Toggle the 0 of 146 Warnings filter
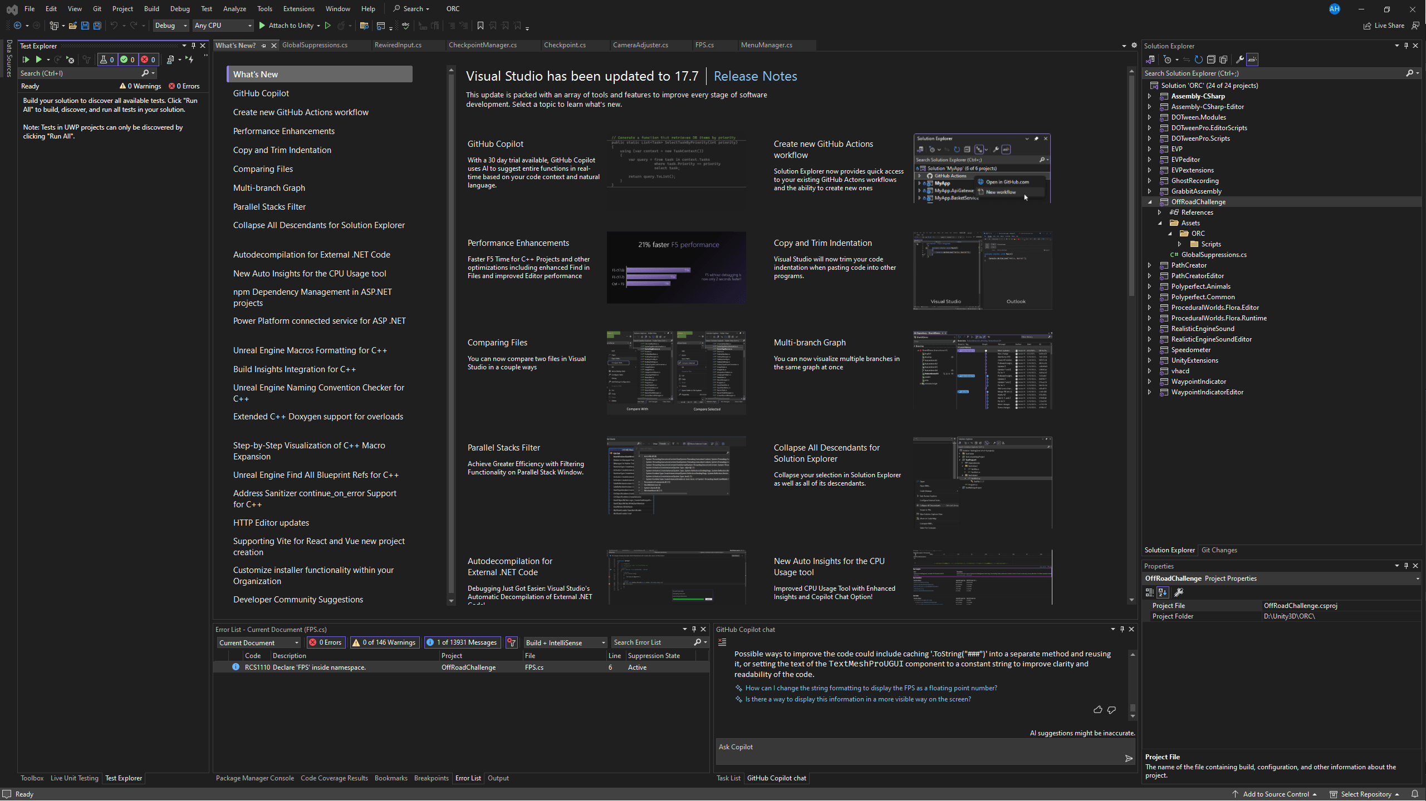Viewport: 1426px width, 801px height. tap(384, 642)
